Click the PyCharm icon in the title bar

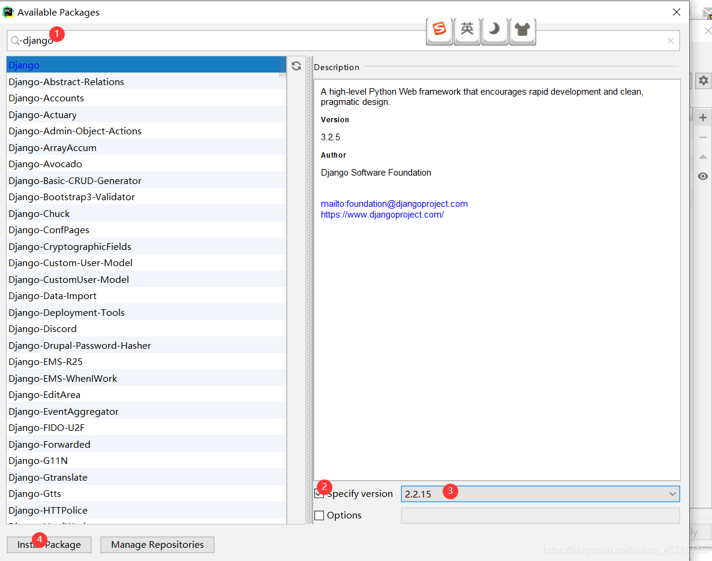(x=8, y=12)
